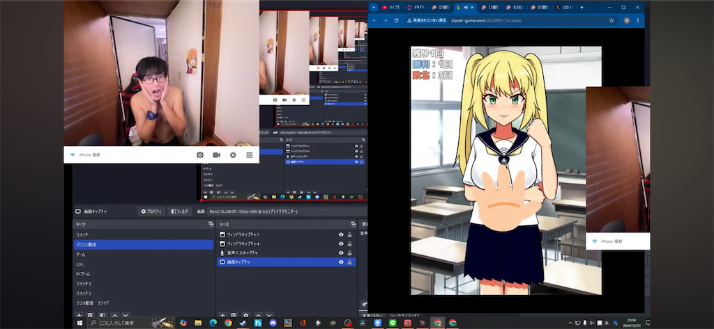Toggle lock on 音声入力キャプチャ source
714x329 pixels.
pyautogui.click(x=350, y=253)
